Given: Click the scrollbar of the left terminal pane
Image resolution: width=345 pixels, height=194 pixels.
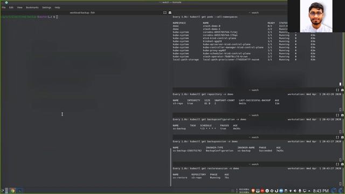Looking at the screenshot, I should coord(170,167).
